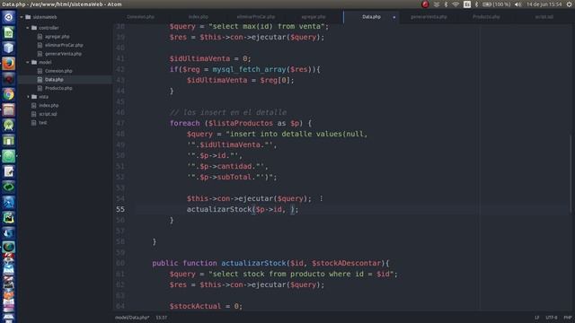Open the system settings gear menu

point(569,4)
